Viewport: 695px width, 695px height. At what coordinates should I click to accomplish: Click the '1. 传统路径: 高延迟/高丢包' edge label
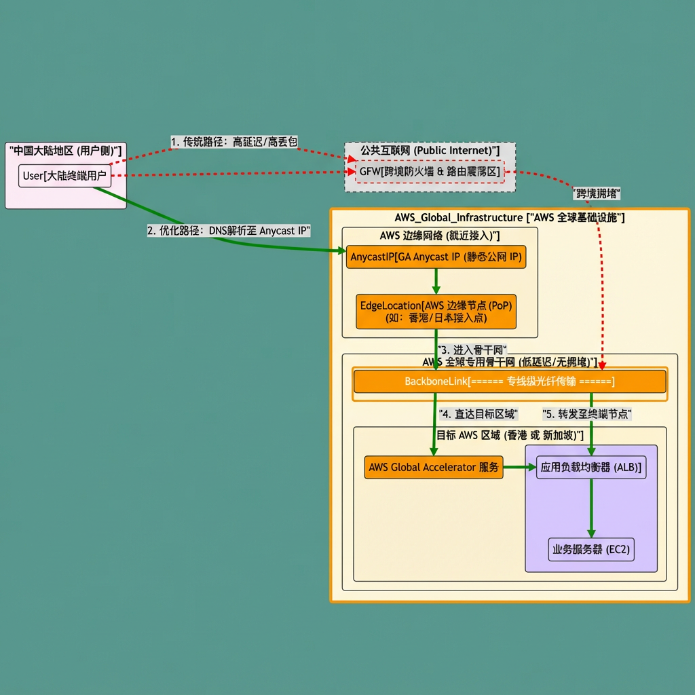234,141
